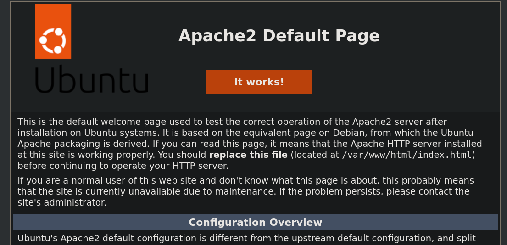
Task: Click the bold 'replace this file' text
Action: point(248,155)
